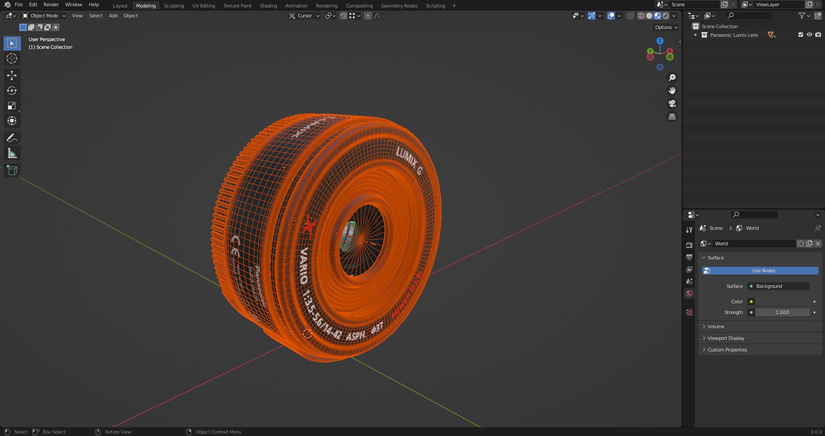The image size is (825, 436).
Task: Expand Panasonic Lumix Lens collection tree
Action: pos(696,35)
